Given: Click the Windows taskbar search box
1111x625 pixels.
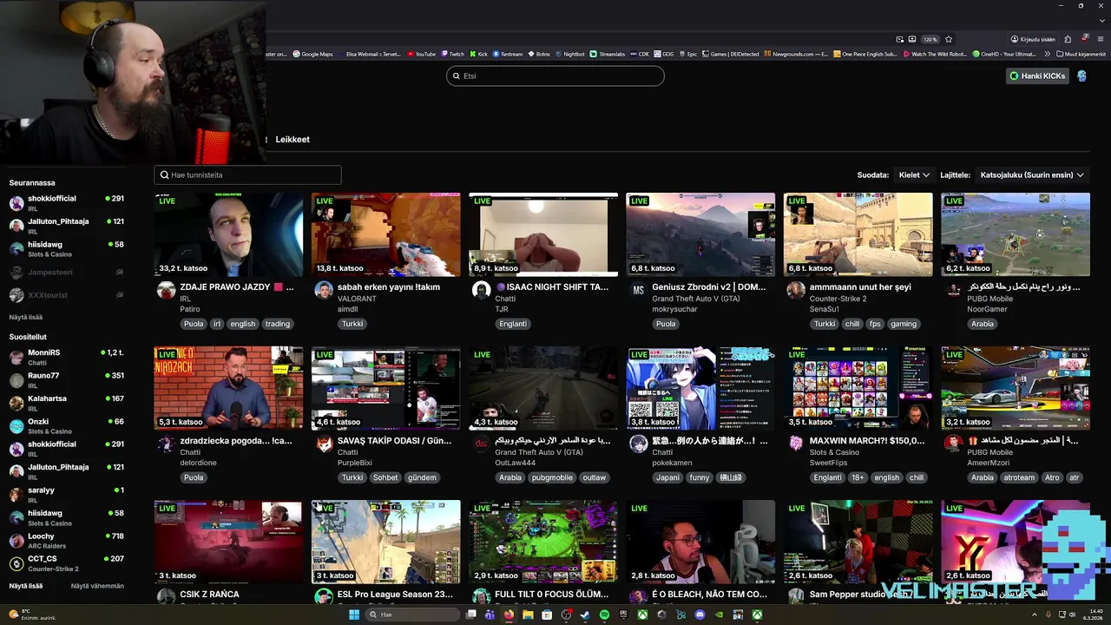Looking at the screenshot, I should [x=414, y=615].
